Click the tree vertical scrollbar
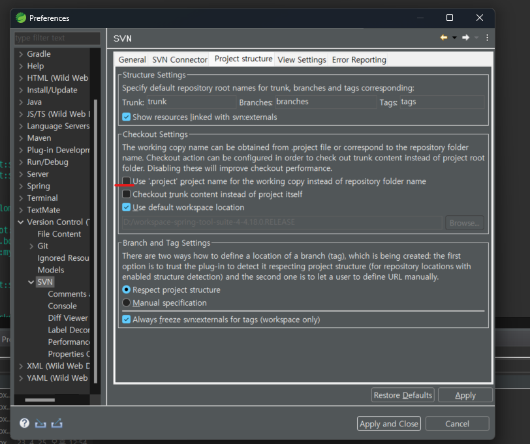Image resolution: width=530 pixels, height=444 pixels. tap(95, 241)
